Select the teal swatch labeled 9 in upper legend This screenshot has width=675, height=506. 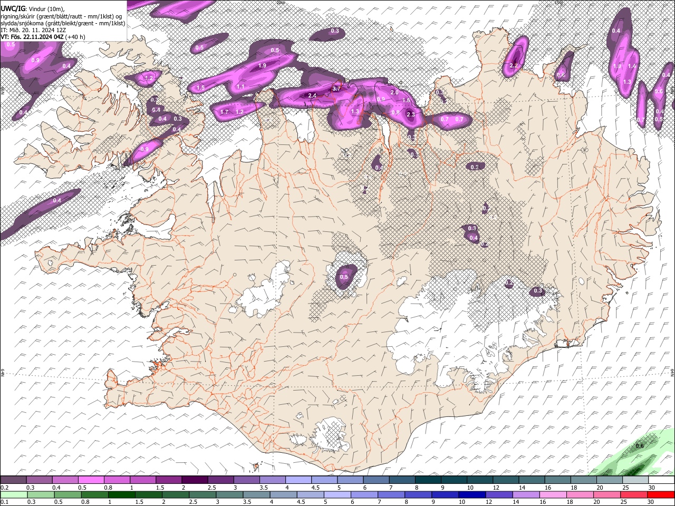pos(454,480)
